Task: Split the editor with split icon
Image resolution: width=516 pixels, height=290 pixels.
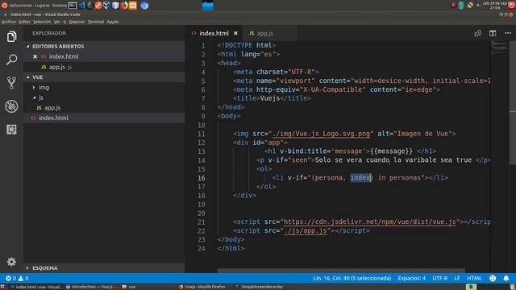Action: pyautogui.click(x=493, y=33)
